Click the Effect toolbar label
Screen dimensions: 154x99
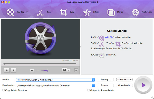(x=96, y=12)
